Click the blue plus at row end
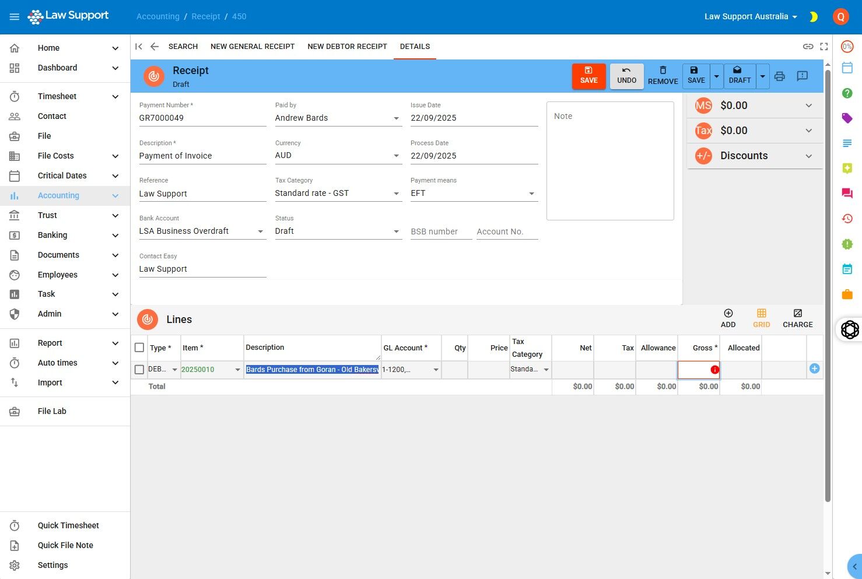862x579 pixels. [x=815, y=369]
